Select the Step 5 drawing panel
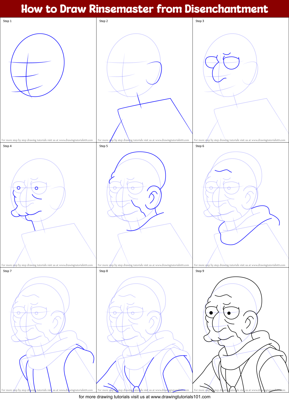This screenshot has width=289, height=400. coord(144,205)
